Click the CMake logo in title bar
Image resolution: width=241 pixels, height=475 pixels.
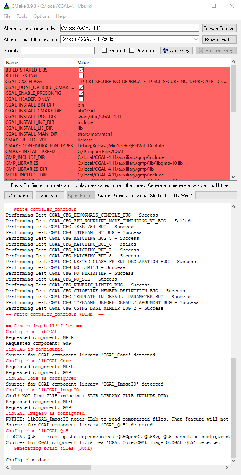tap(6, 6)
